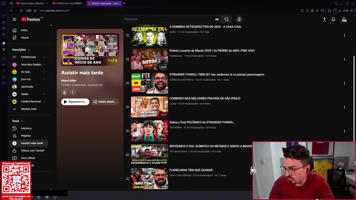Open the AI assistant button in toolbar

[x=346, y=11]
